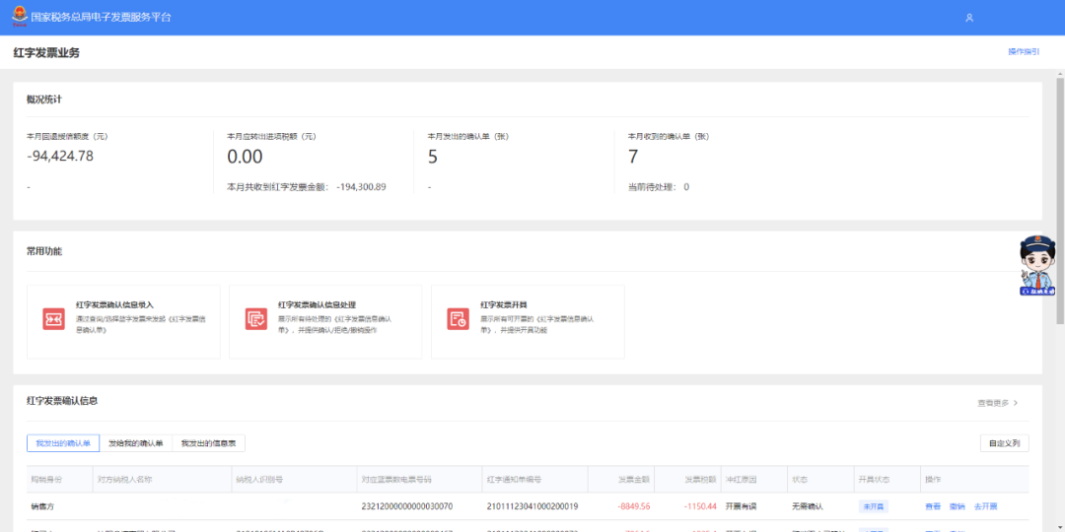Click invoice amount -8849.56
1065x532 pixels.
634,506
